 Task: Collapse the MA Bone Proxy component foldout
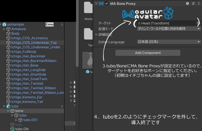point(96,3)
